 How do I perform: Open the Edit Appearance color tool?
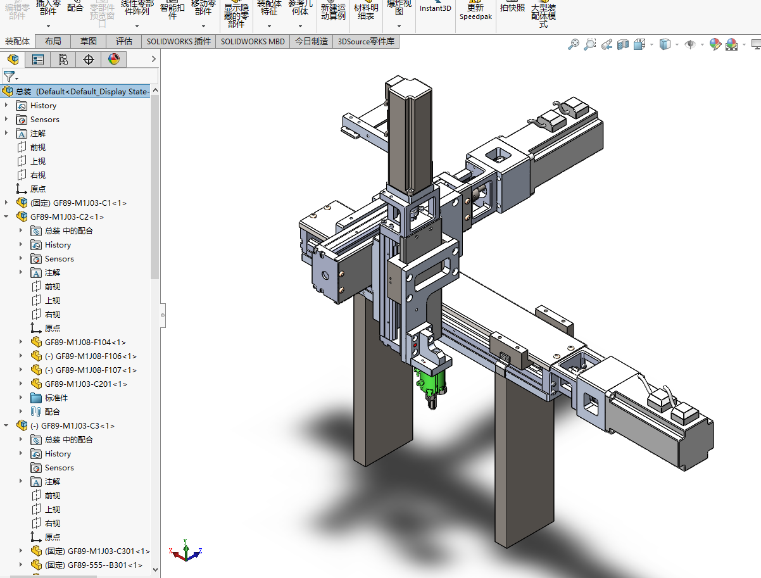tap(715, 44)
